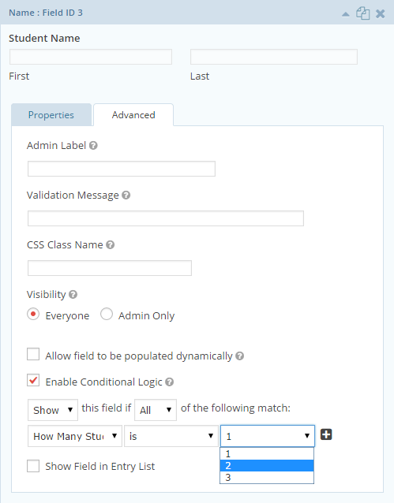Choose option 2 in the value list
394x503 pixels.
coord(267,465)
